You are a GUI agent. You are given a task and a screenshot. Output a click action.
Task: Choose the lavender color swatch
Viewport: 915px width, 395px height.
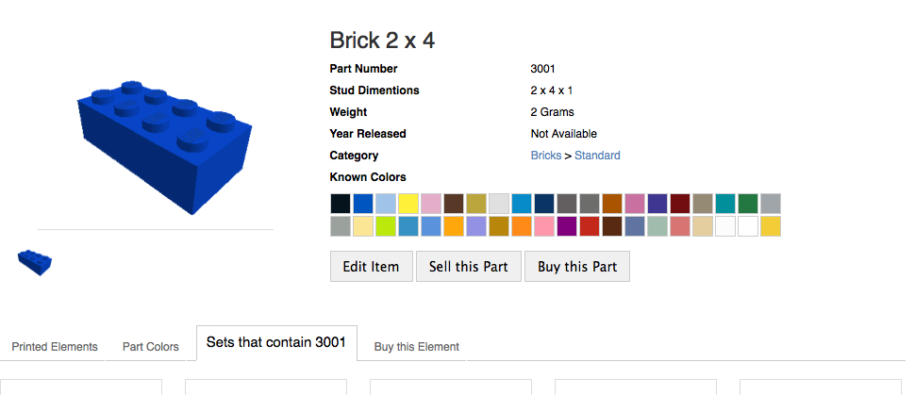tap(476, 226)
